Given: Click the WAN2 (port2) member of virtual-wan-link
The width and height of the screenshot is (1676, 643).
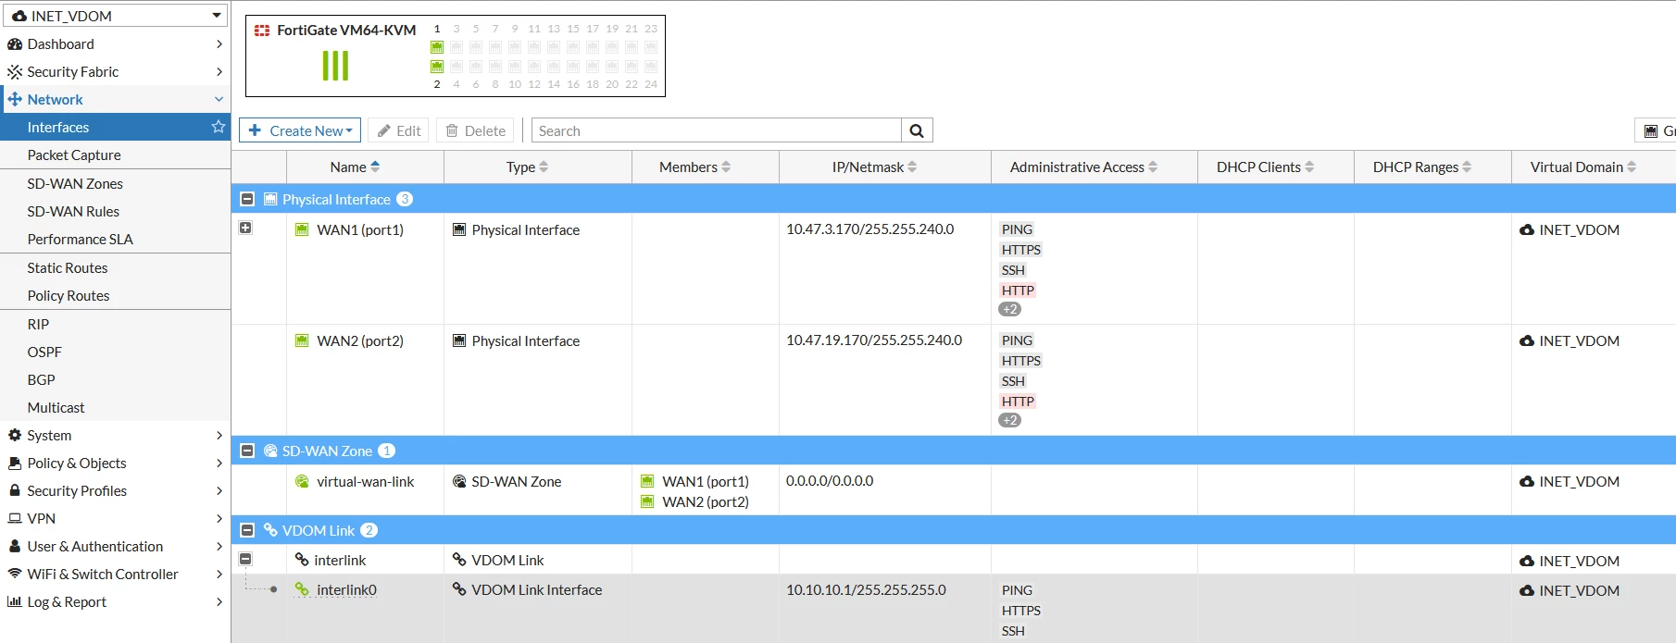Looking at the screenshot, I should (705, 501).
